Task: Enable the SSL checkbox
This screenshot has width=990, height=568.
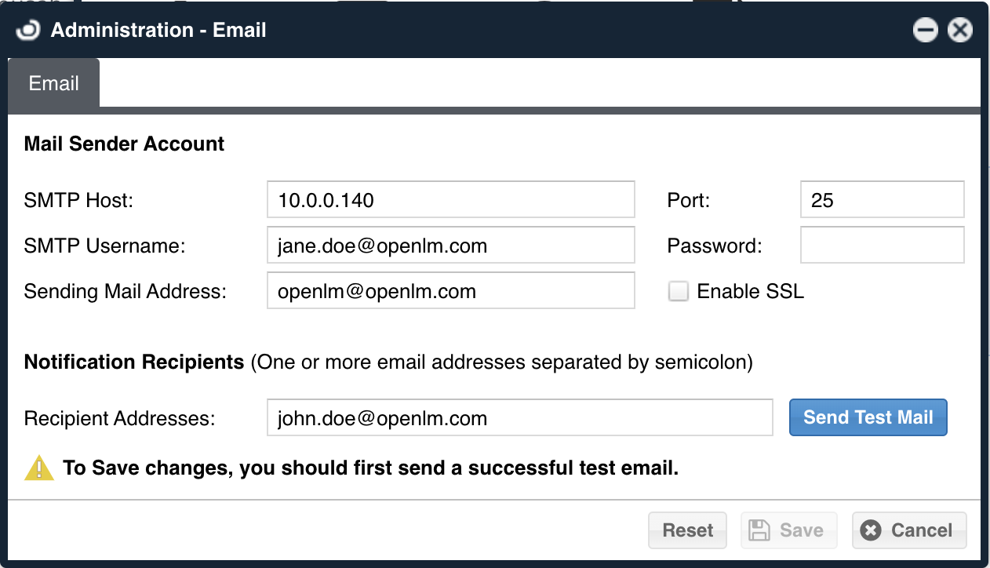Action: click(x=678, y=292)
